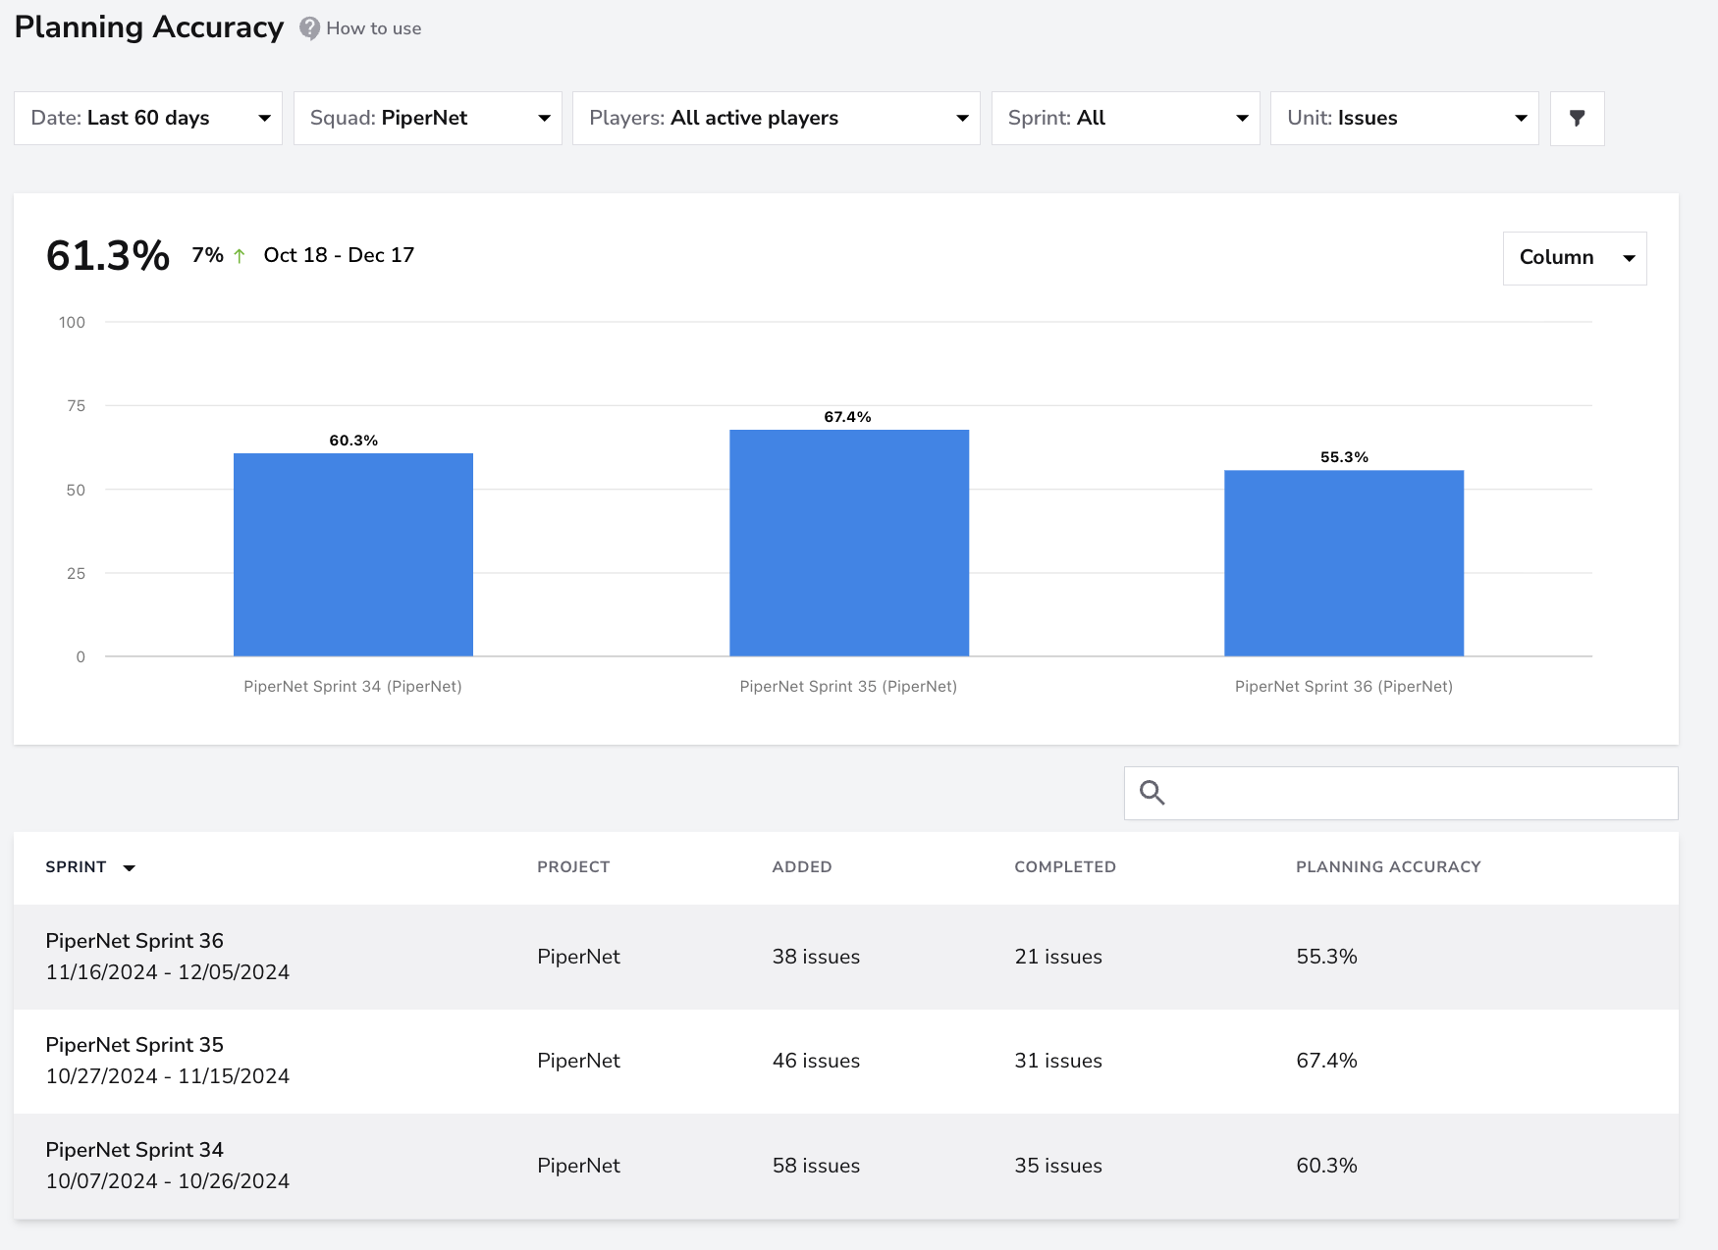This screenshot has height=1250, width=1718.
Task: Click the green upward trend arrow
Action: point(239,255)
